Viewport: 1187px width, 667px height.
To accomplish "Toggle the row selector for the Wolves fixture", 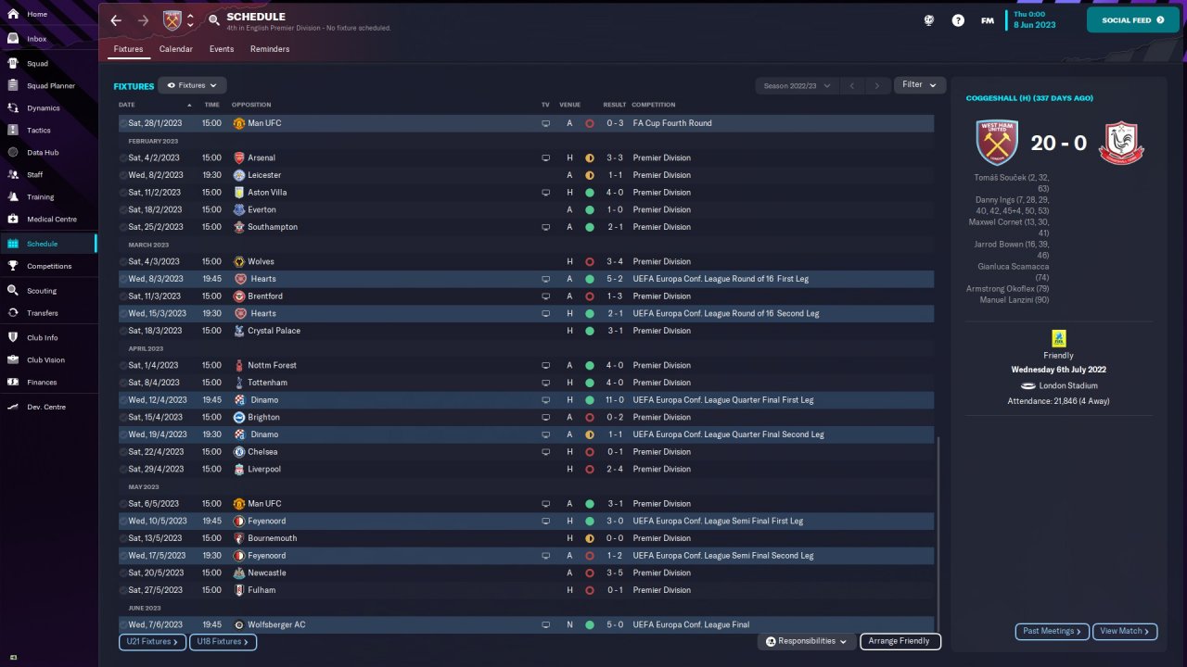I will pyautogui.click(x=123, y=262).
